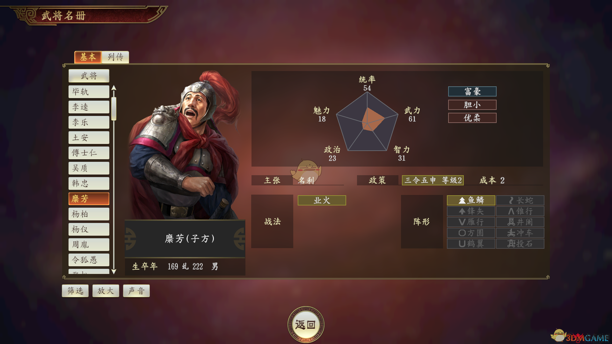The width and height of the screenshot is (612, 344).
Task: Open the 武将 list header dropdown
Action: 89,76
